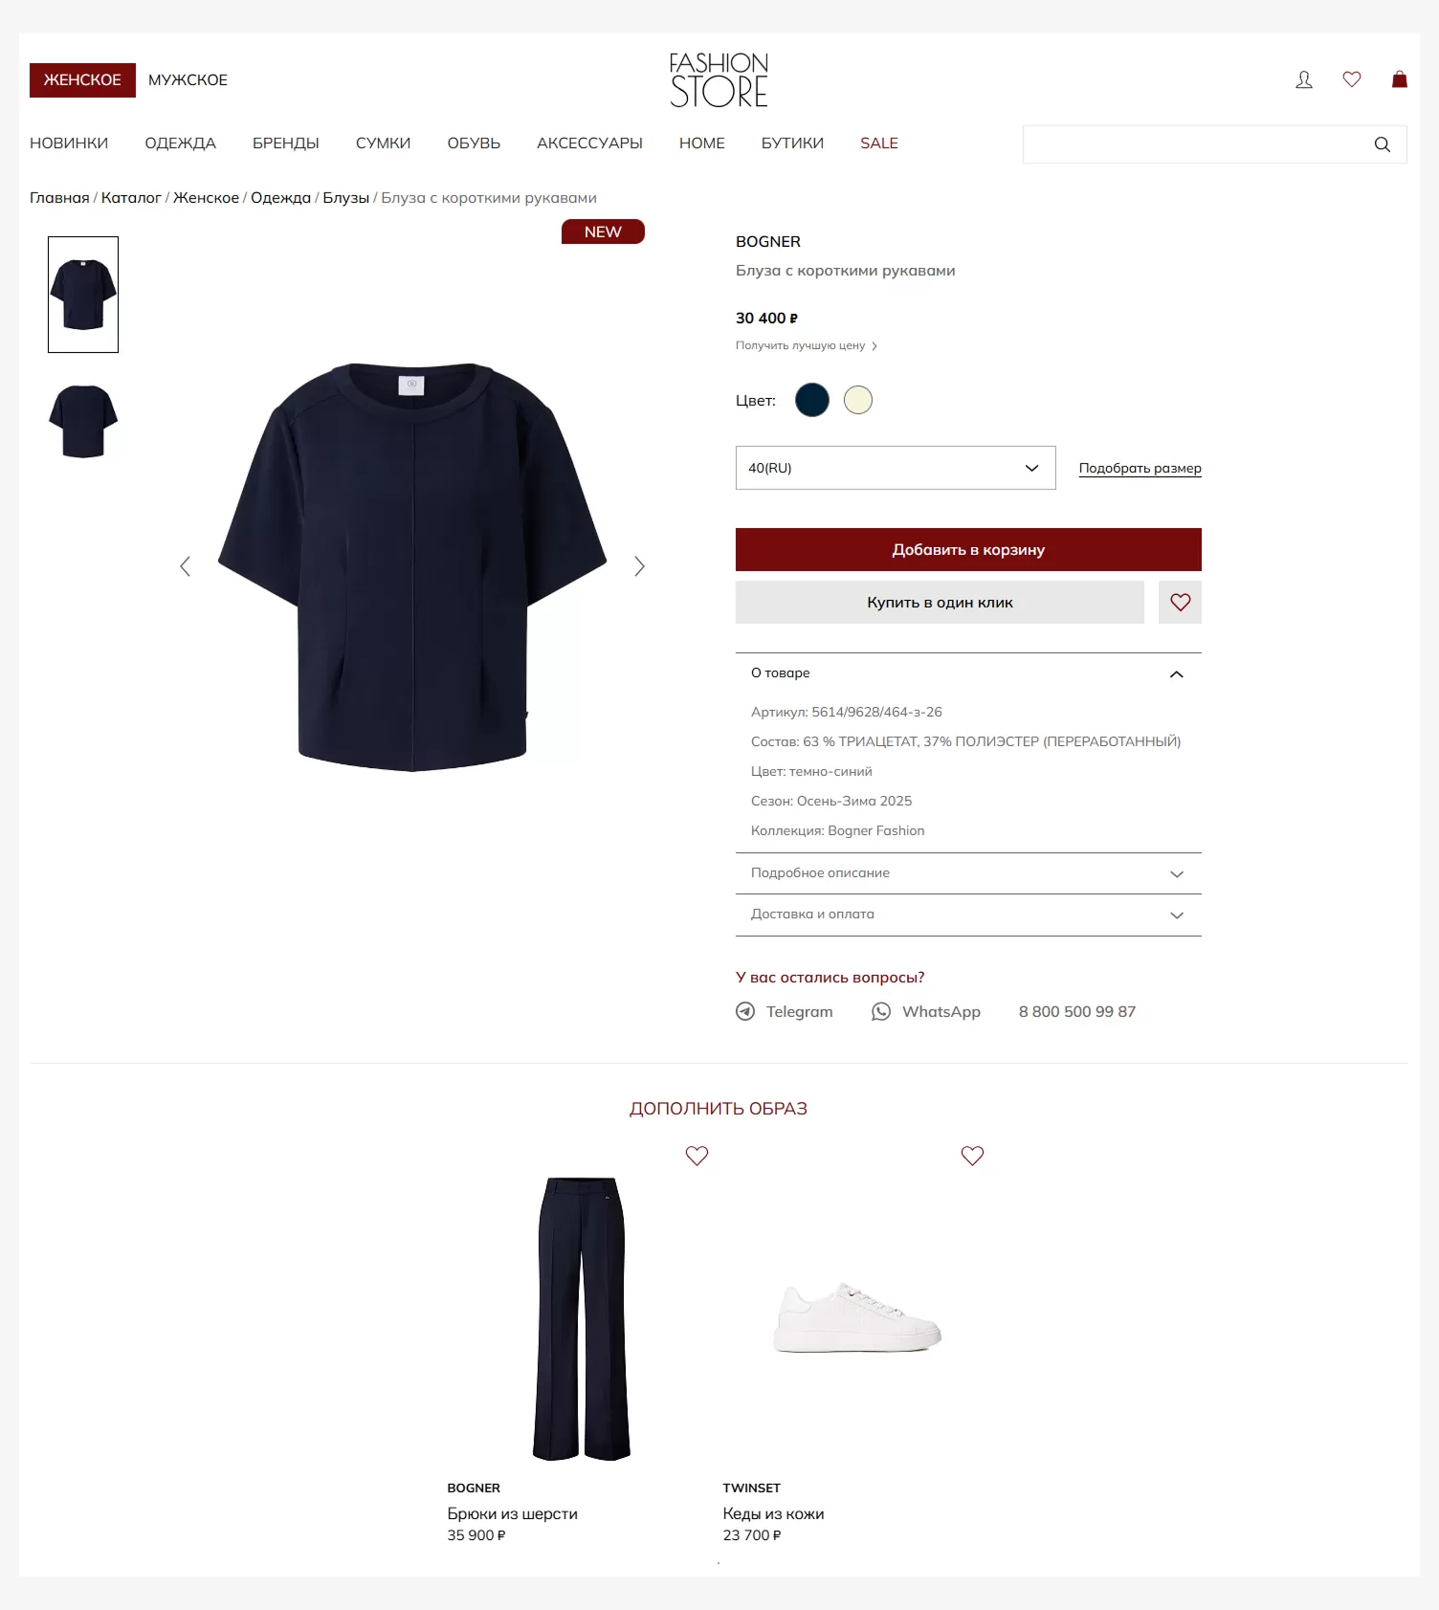Open the 40(RU) size dropdown

[x=896, y=468]
